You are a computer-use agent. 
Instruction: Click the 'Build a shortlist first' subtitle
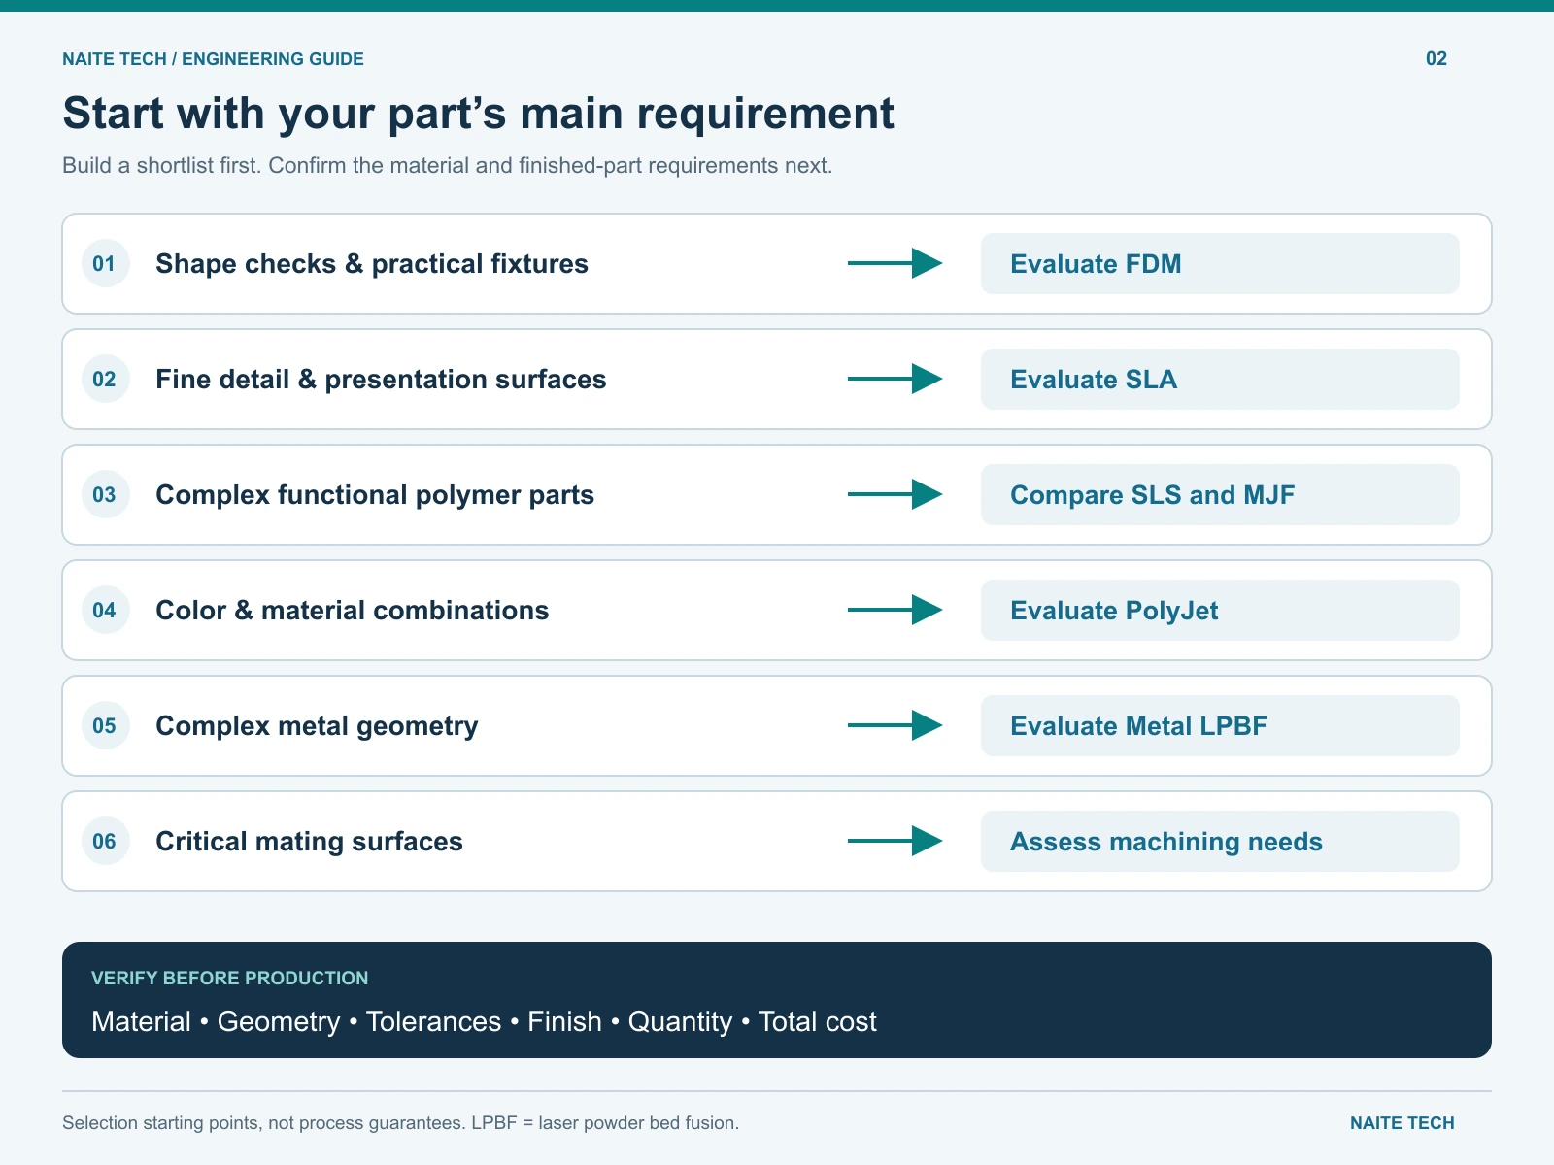coord(447,166)
